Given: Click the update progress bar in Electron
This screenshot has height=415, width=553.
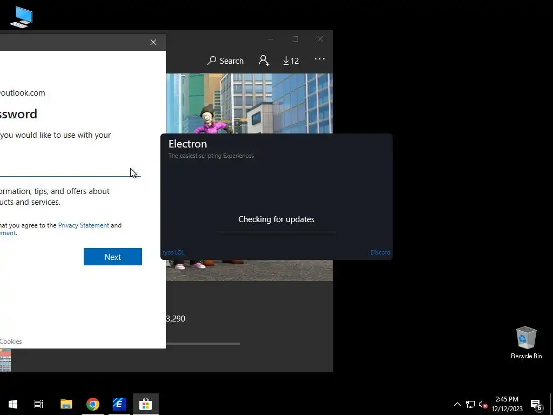Looking at the screenshot, I should point(277,232).
